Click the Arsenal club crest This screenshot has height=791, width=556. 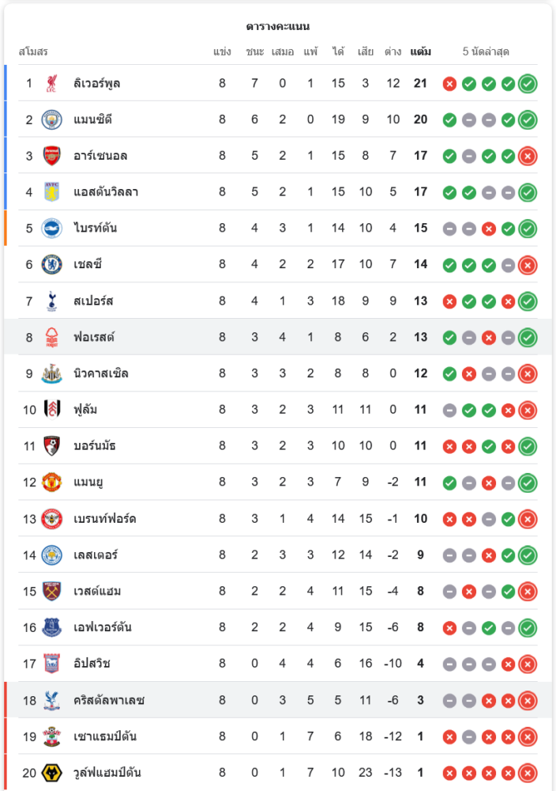[51, 156]
